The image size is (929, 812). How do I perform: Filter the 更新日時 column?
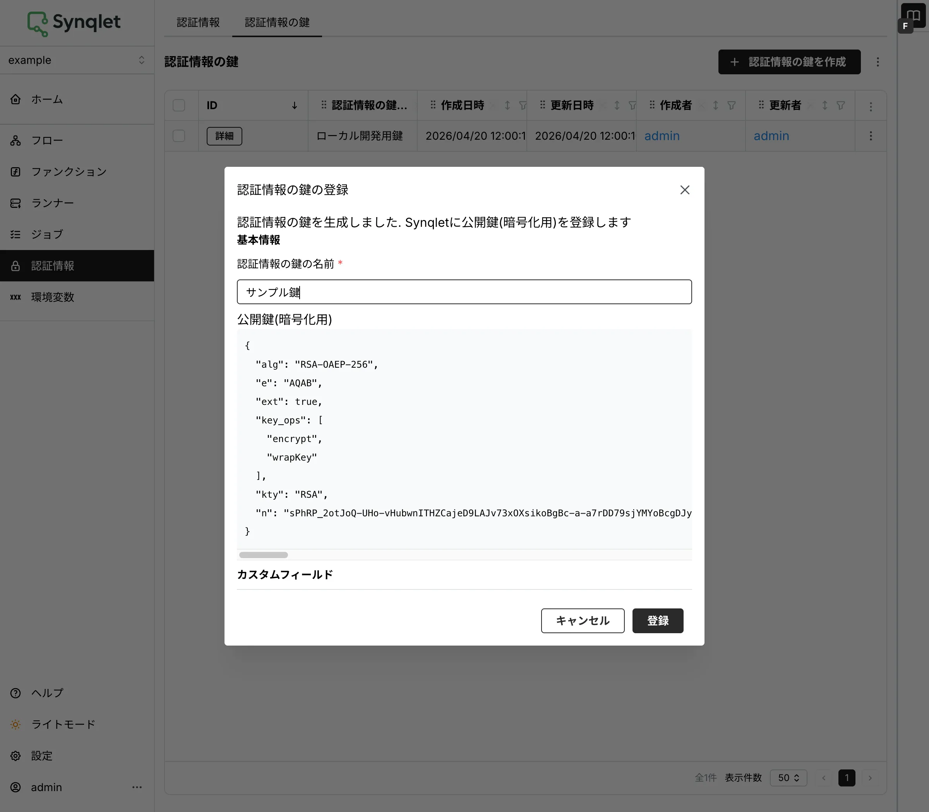click(x=632, y=105)
